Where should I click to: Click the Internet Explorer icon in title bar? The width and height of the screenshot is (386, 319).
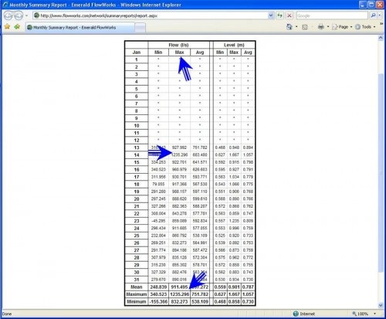pyautogui.click(x=5, y=5)
